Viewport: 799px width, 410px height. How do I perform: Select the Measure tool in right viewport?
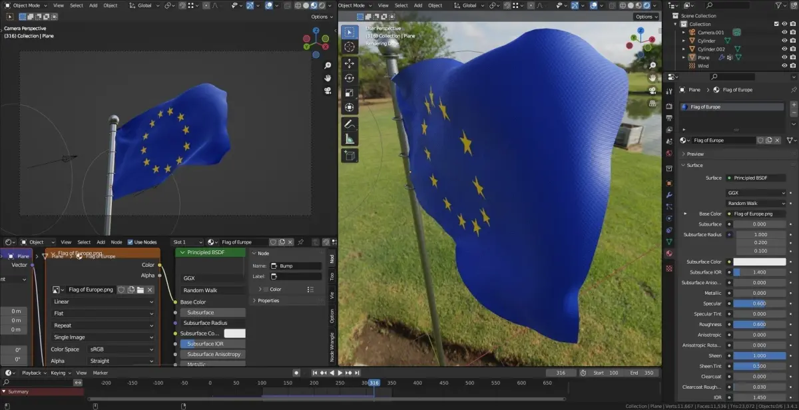pyautogui.click(x=350, y=139)
